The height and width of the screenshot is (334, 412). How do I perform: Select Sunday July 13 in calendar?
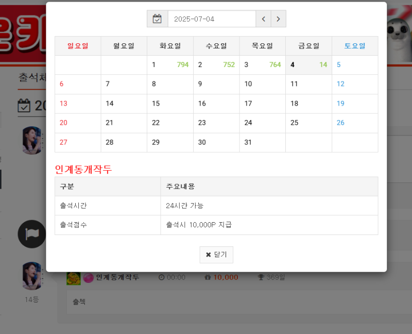(x=78, y=104)
